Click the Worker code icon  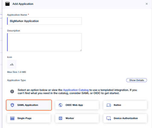60,118
